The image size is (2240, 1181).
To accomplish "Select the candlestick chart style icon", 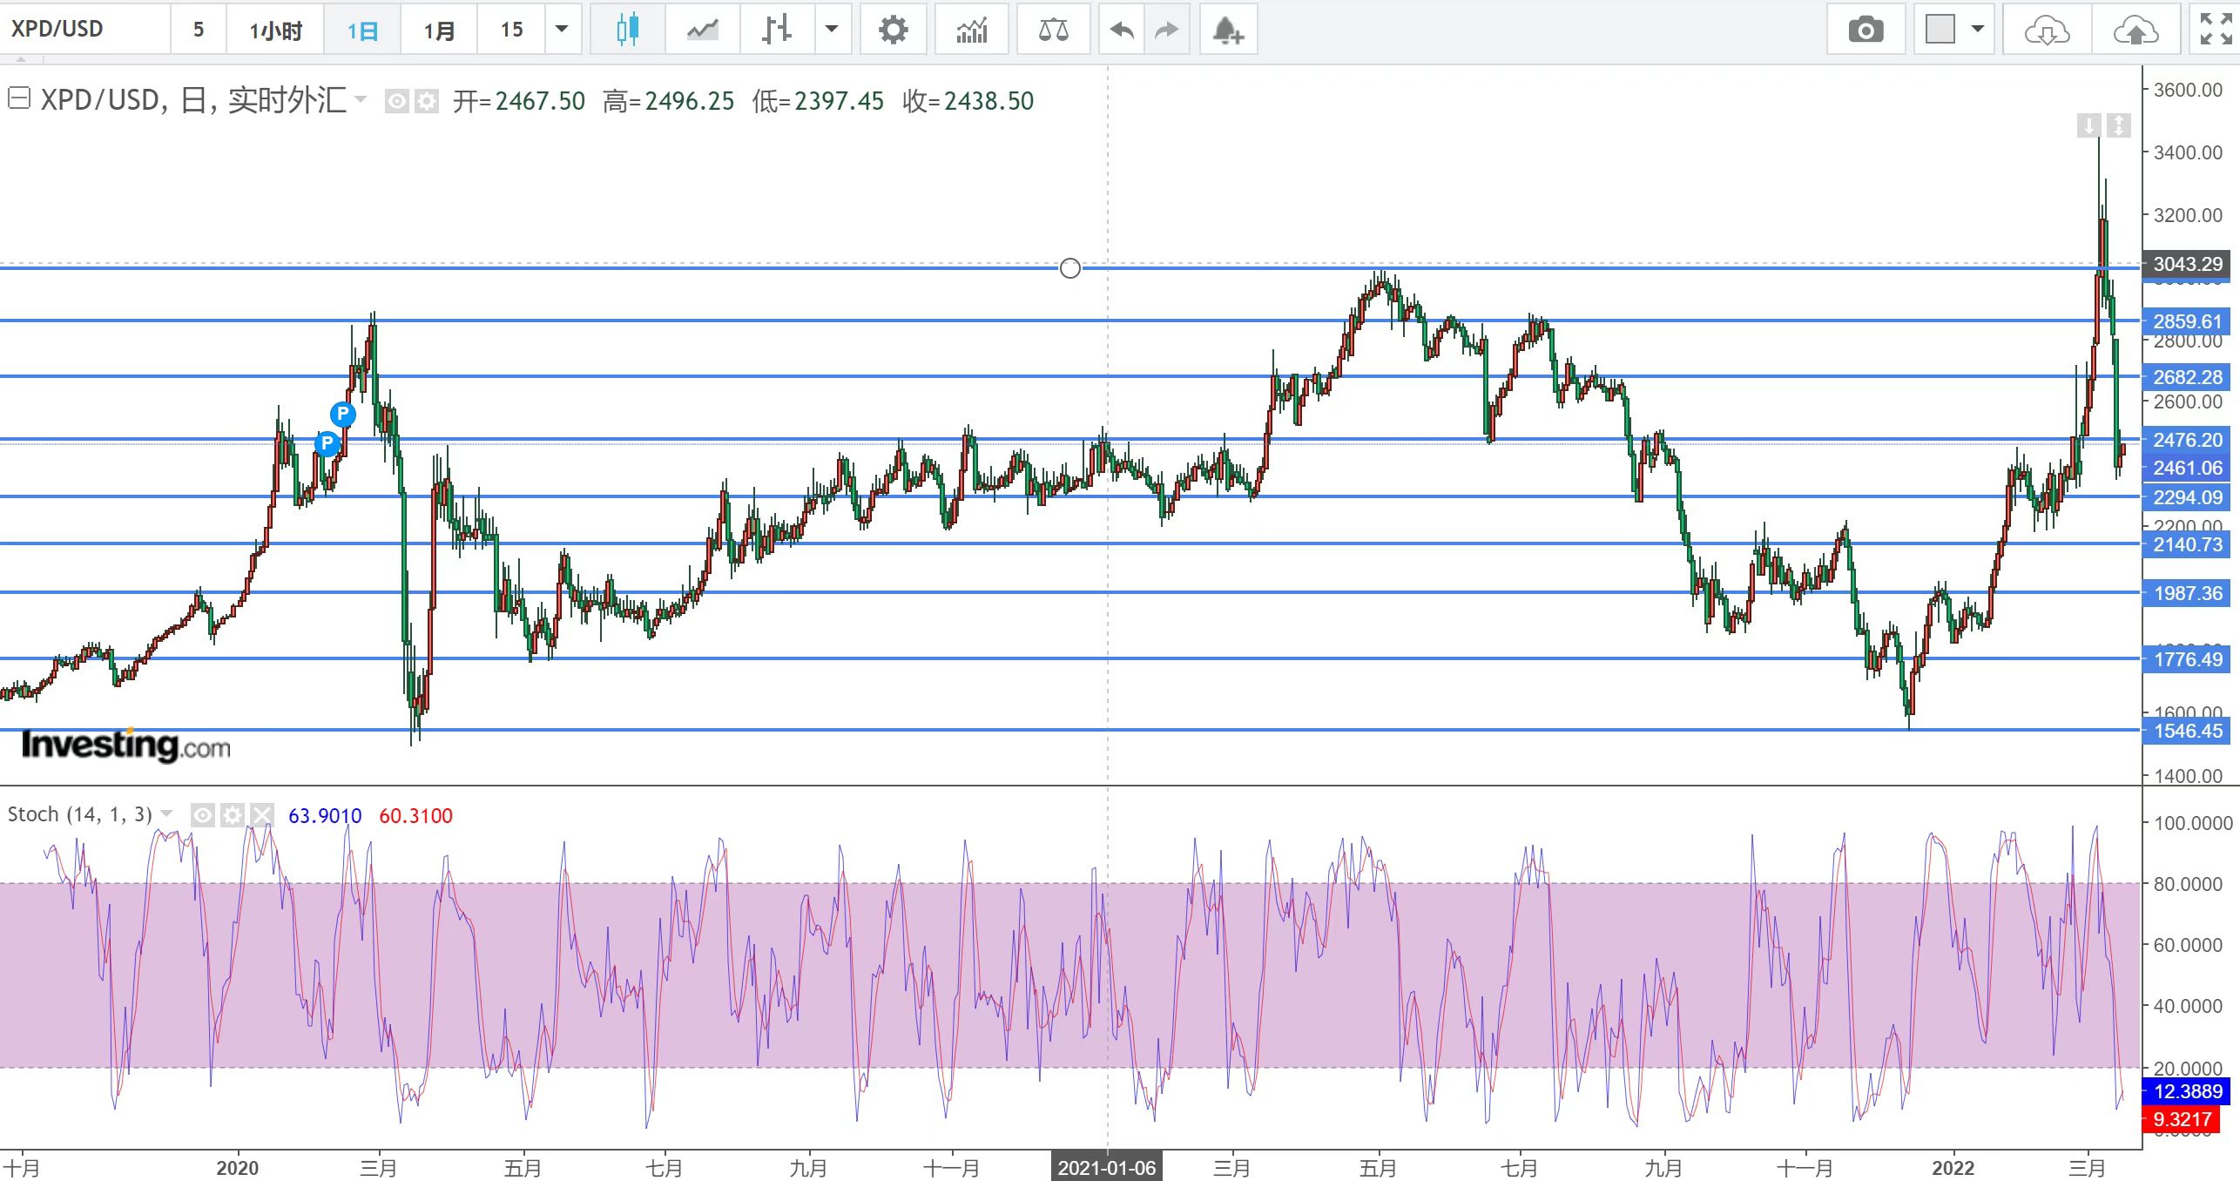I will (x=627, y=30).
